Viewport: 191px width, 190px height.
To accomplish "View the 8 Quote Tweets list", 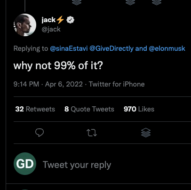I will coord(89,109).
